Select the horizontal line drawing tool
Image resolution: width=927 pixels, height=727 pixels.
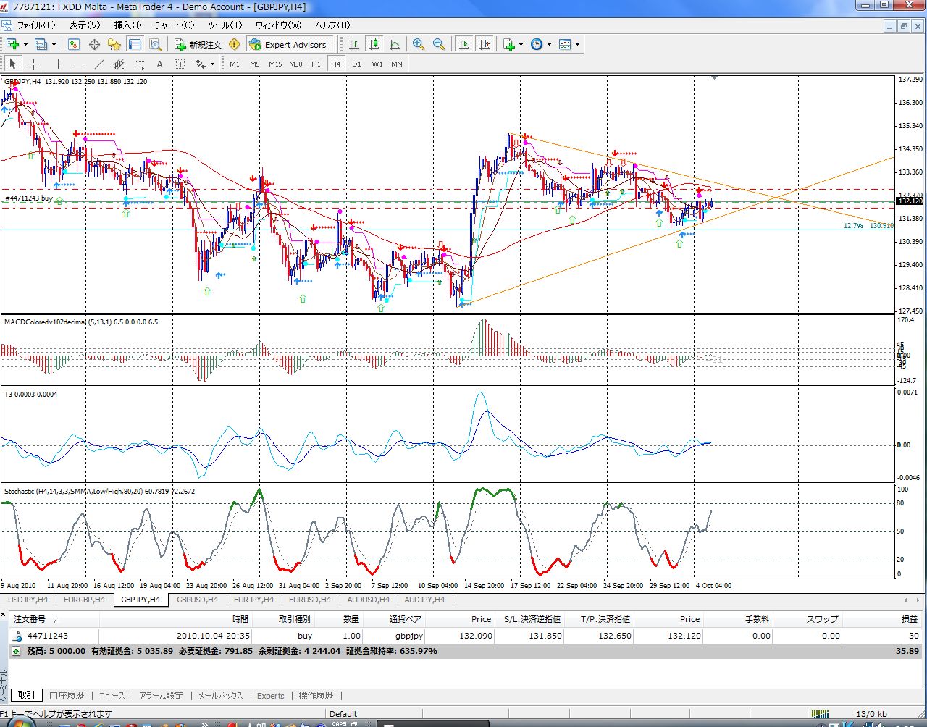(x=79, y=64)
